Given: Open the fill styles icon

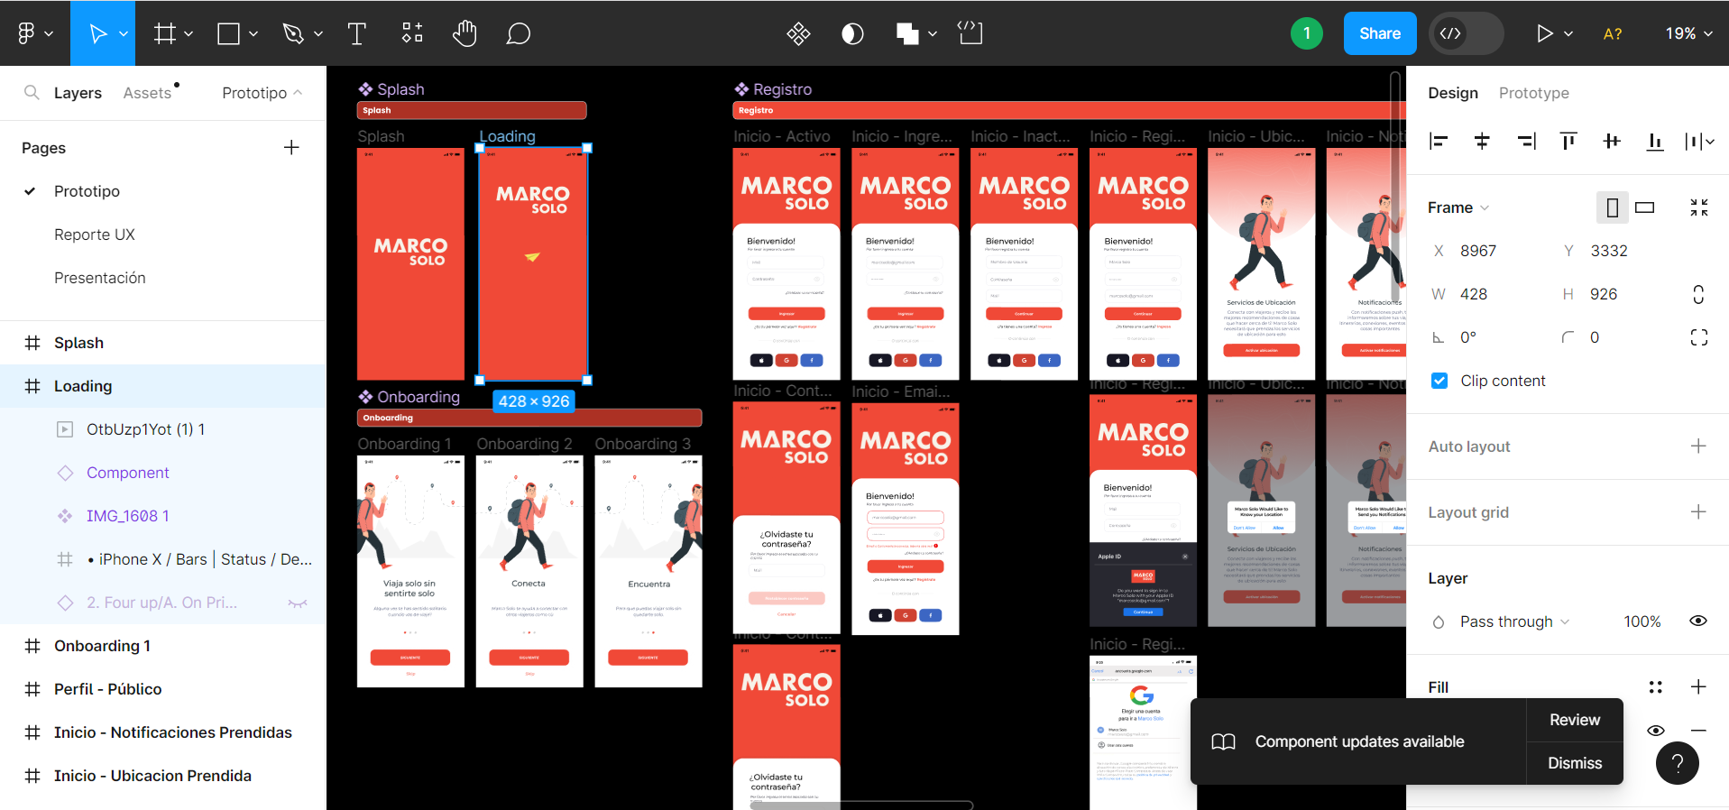Looking at the screenshot, I should tap(1655, 687).
